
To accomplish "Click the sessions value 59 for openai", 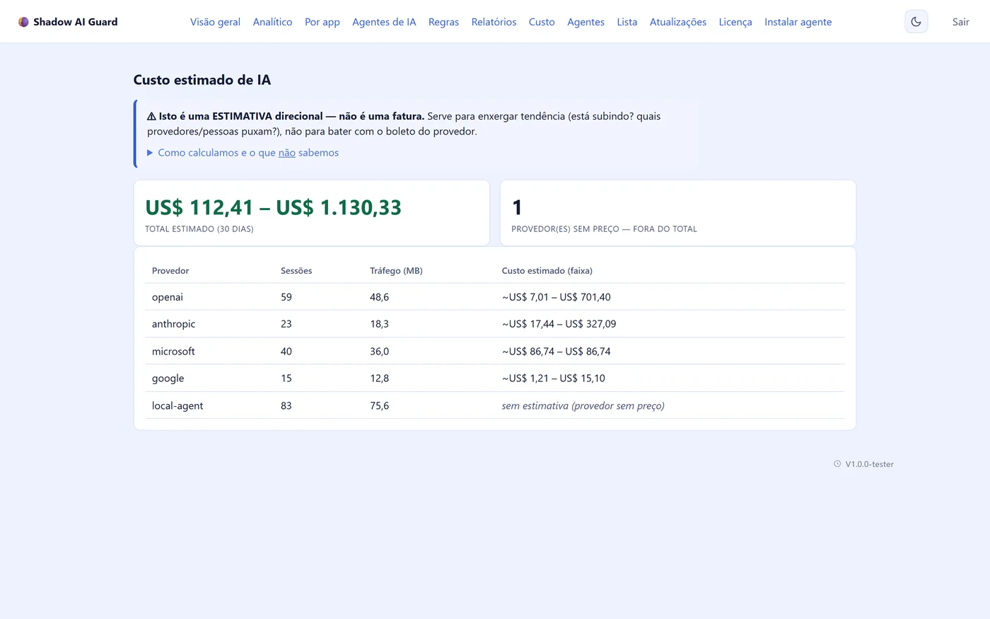I will (286, 297).
